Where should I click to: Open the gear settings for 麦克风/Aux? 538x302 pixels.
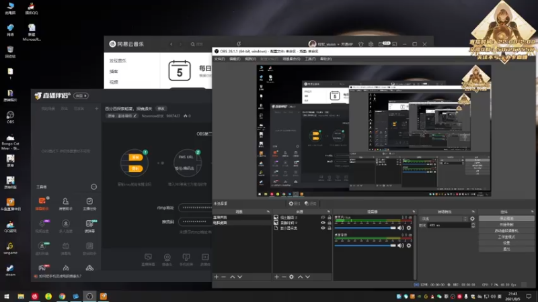coord(409,228)
